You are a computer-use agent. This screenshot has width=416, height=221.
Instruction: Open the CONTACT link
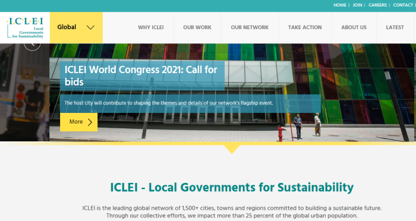point(403,5)
